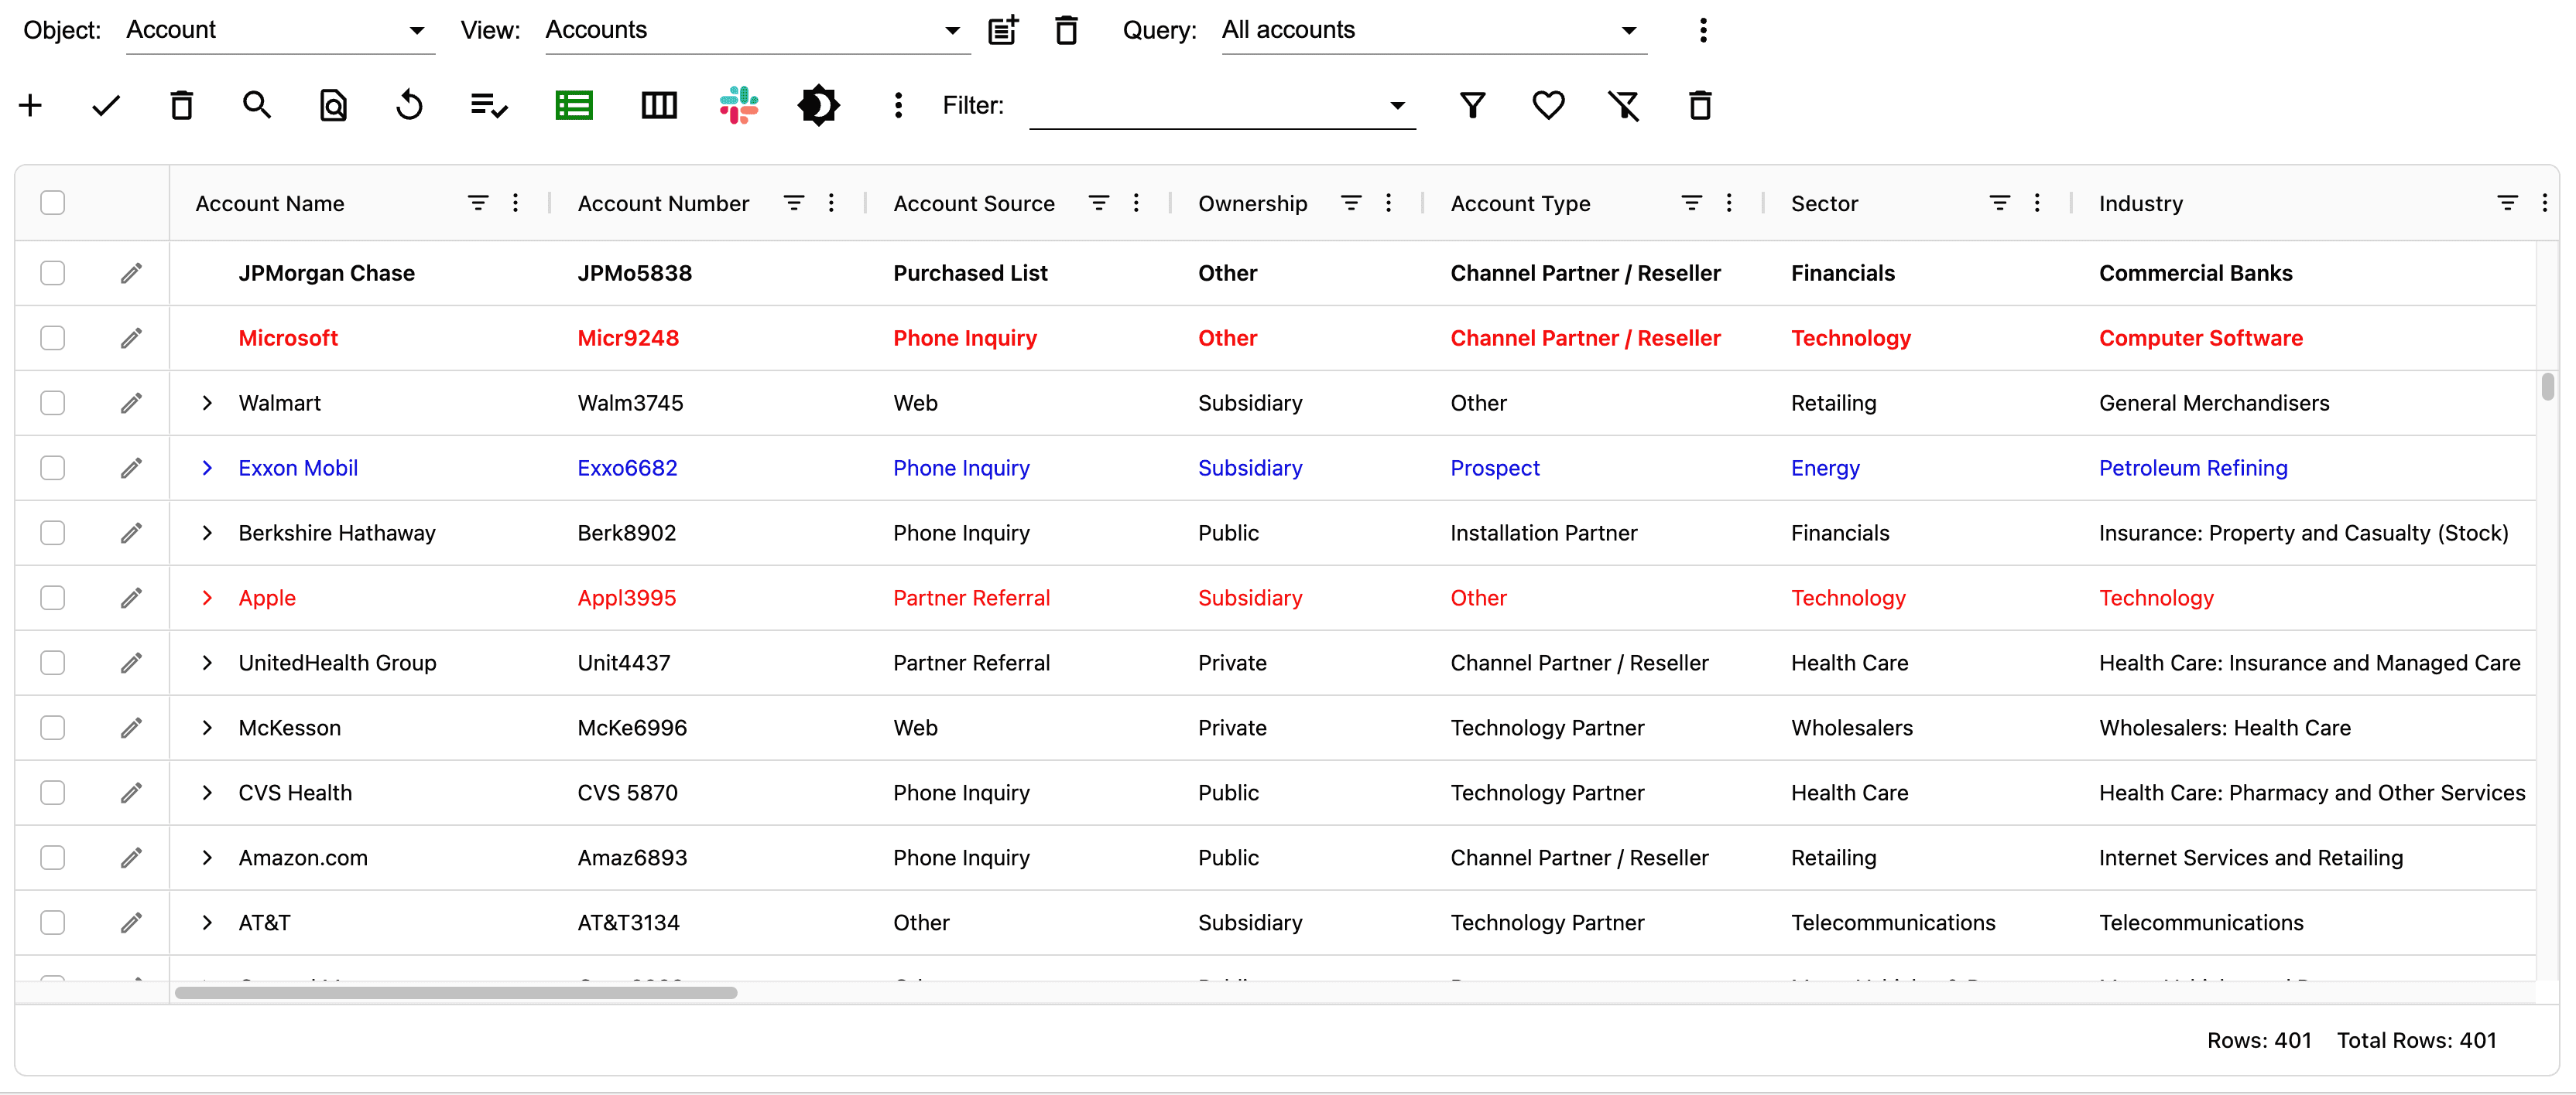Click the Microsoft account name
Screen dimensions: 2576x1095
[x=288, y=338]
